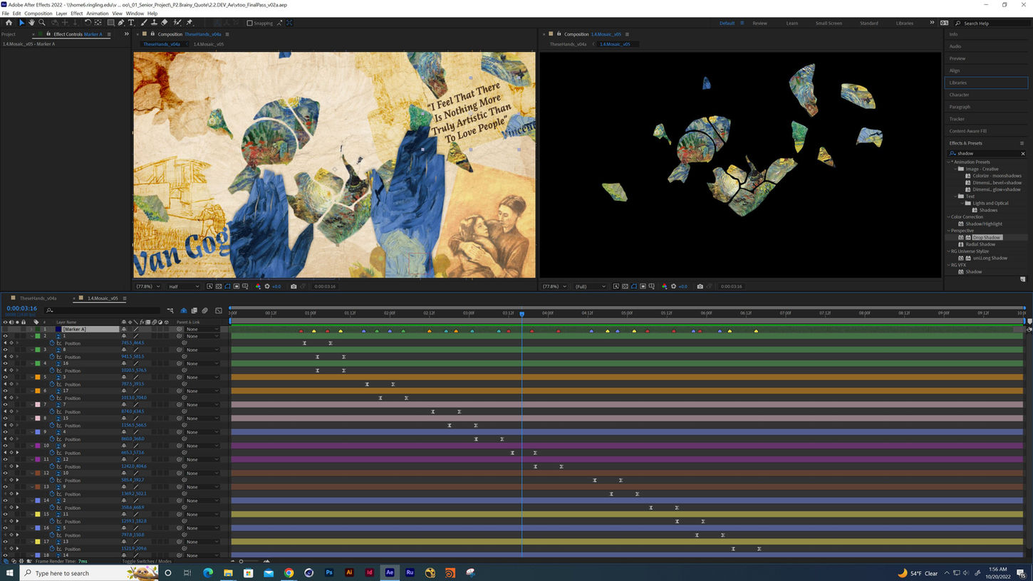Open the Review workspace

pos(759,23)
